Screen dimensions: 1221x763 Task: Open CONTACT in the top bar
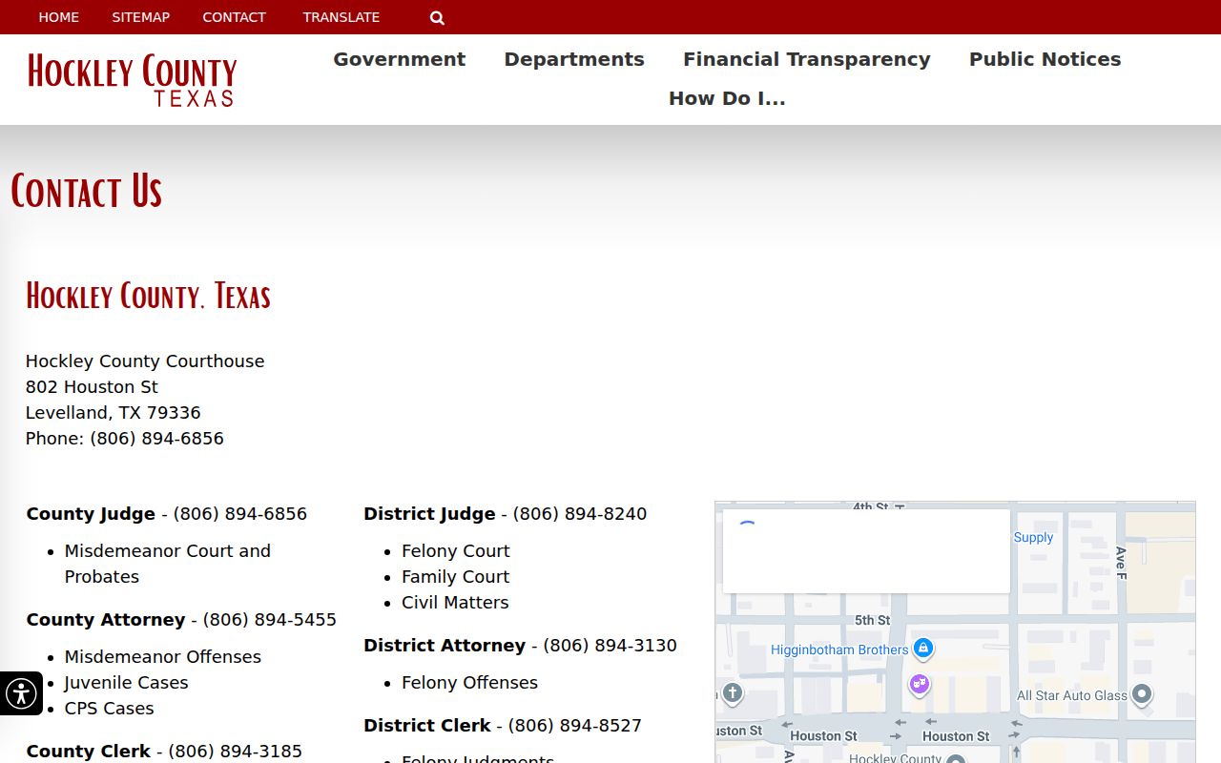pos(234,17)
